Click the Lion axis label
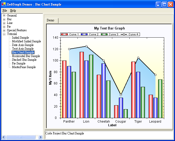175x141 pixels. click(x=86, y=121)
